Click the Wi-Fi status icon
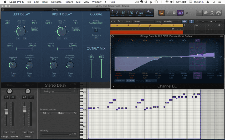This screenshot has height=140, width=225. pyautogui.click(x=167, y=2)
